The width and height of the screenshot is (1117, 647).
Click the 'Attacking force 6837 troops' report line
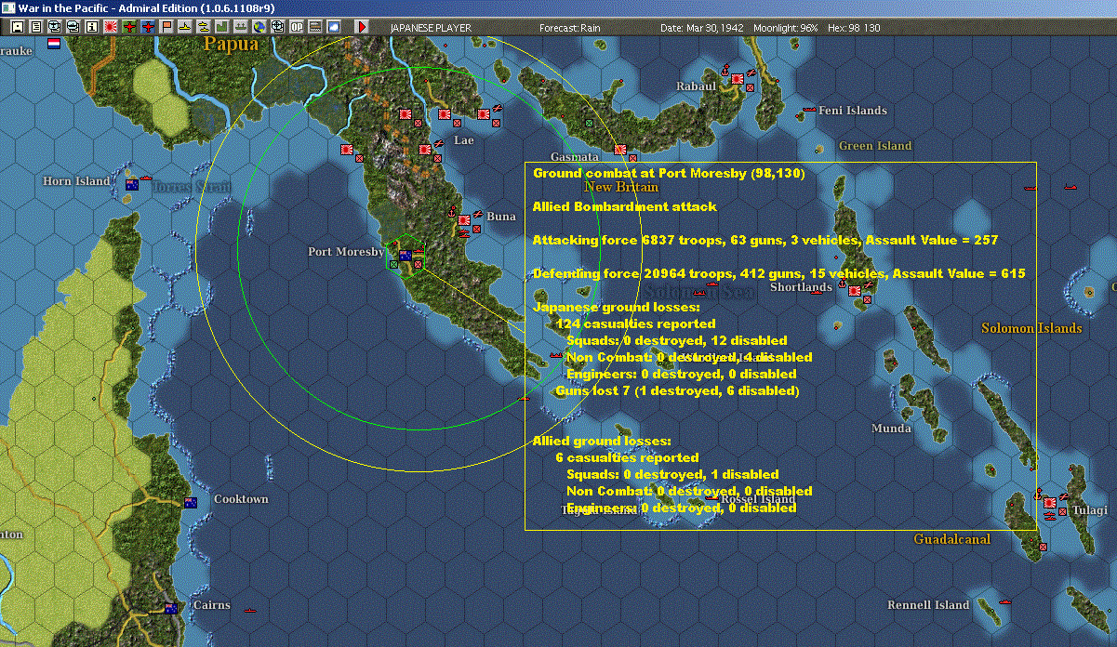(x=765, y=240)
